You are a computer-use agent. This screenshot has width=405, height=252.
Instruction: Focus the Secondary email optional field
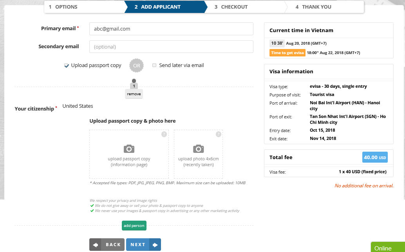(171, 47)
